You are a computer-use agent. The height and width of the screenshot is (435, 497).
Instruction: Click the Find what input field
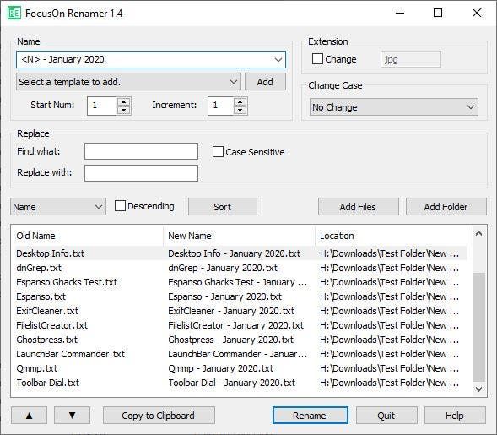[x=142, y=151]
